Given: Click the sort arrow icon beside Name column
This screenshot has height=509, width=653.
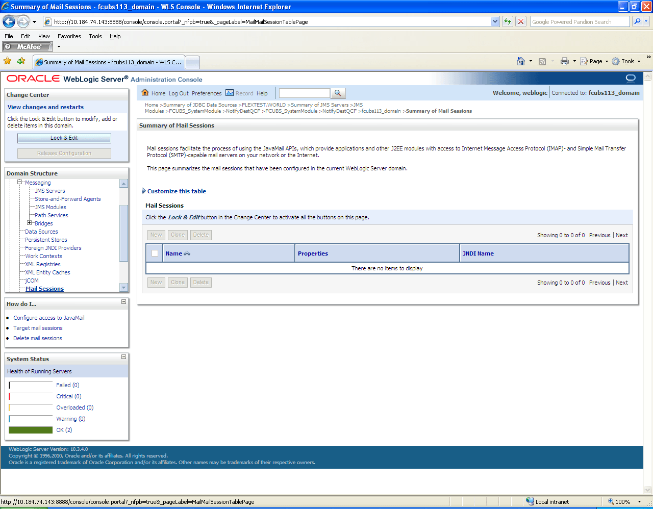Looking at the screenshot, I should pyautogui.click(x=187, y=253).
